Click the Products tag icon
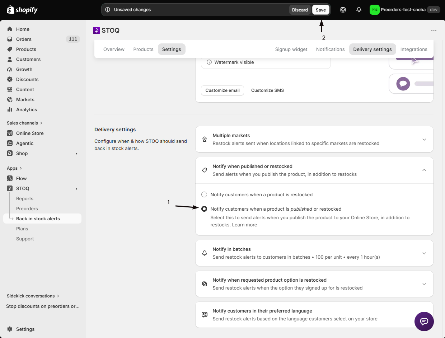 click(10, 49)
